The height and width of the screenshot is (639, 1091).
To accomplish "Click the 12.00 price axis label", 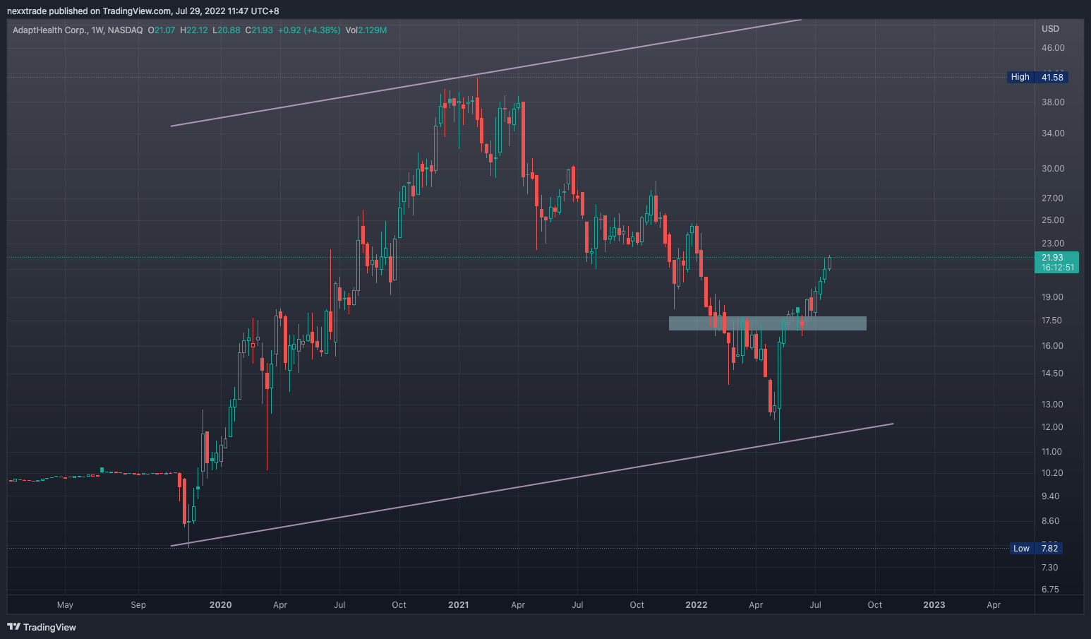I will [1052, 427].
